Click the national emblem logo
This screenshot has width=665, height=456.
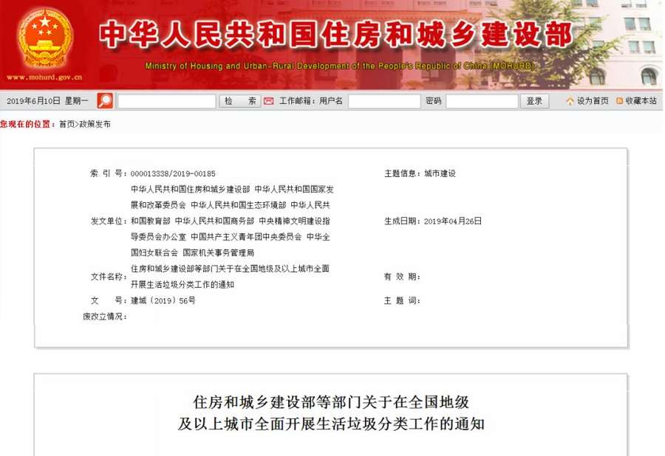click(45, 39)
